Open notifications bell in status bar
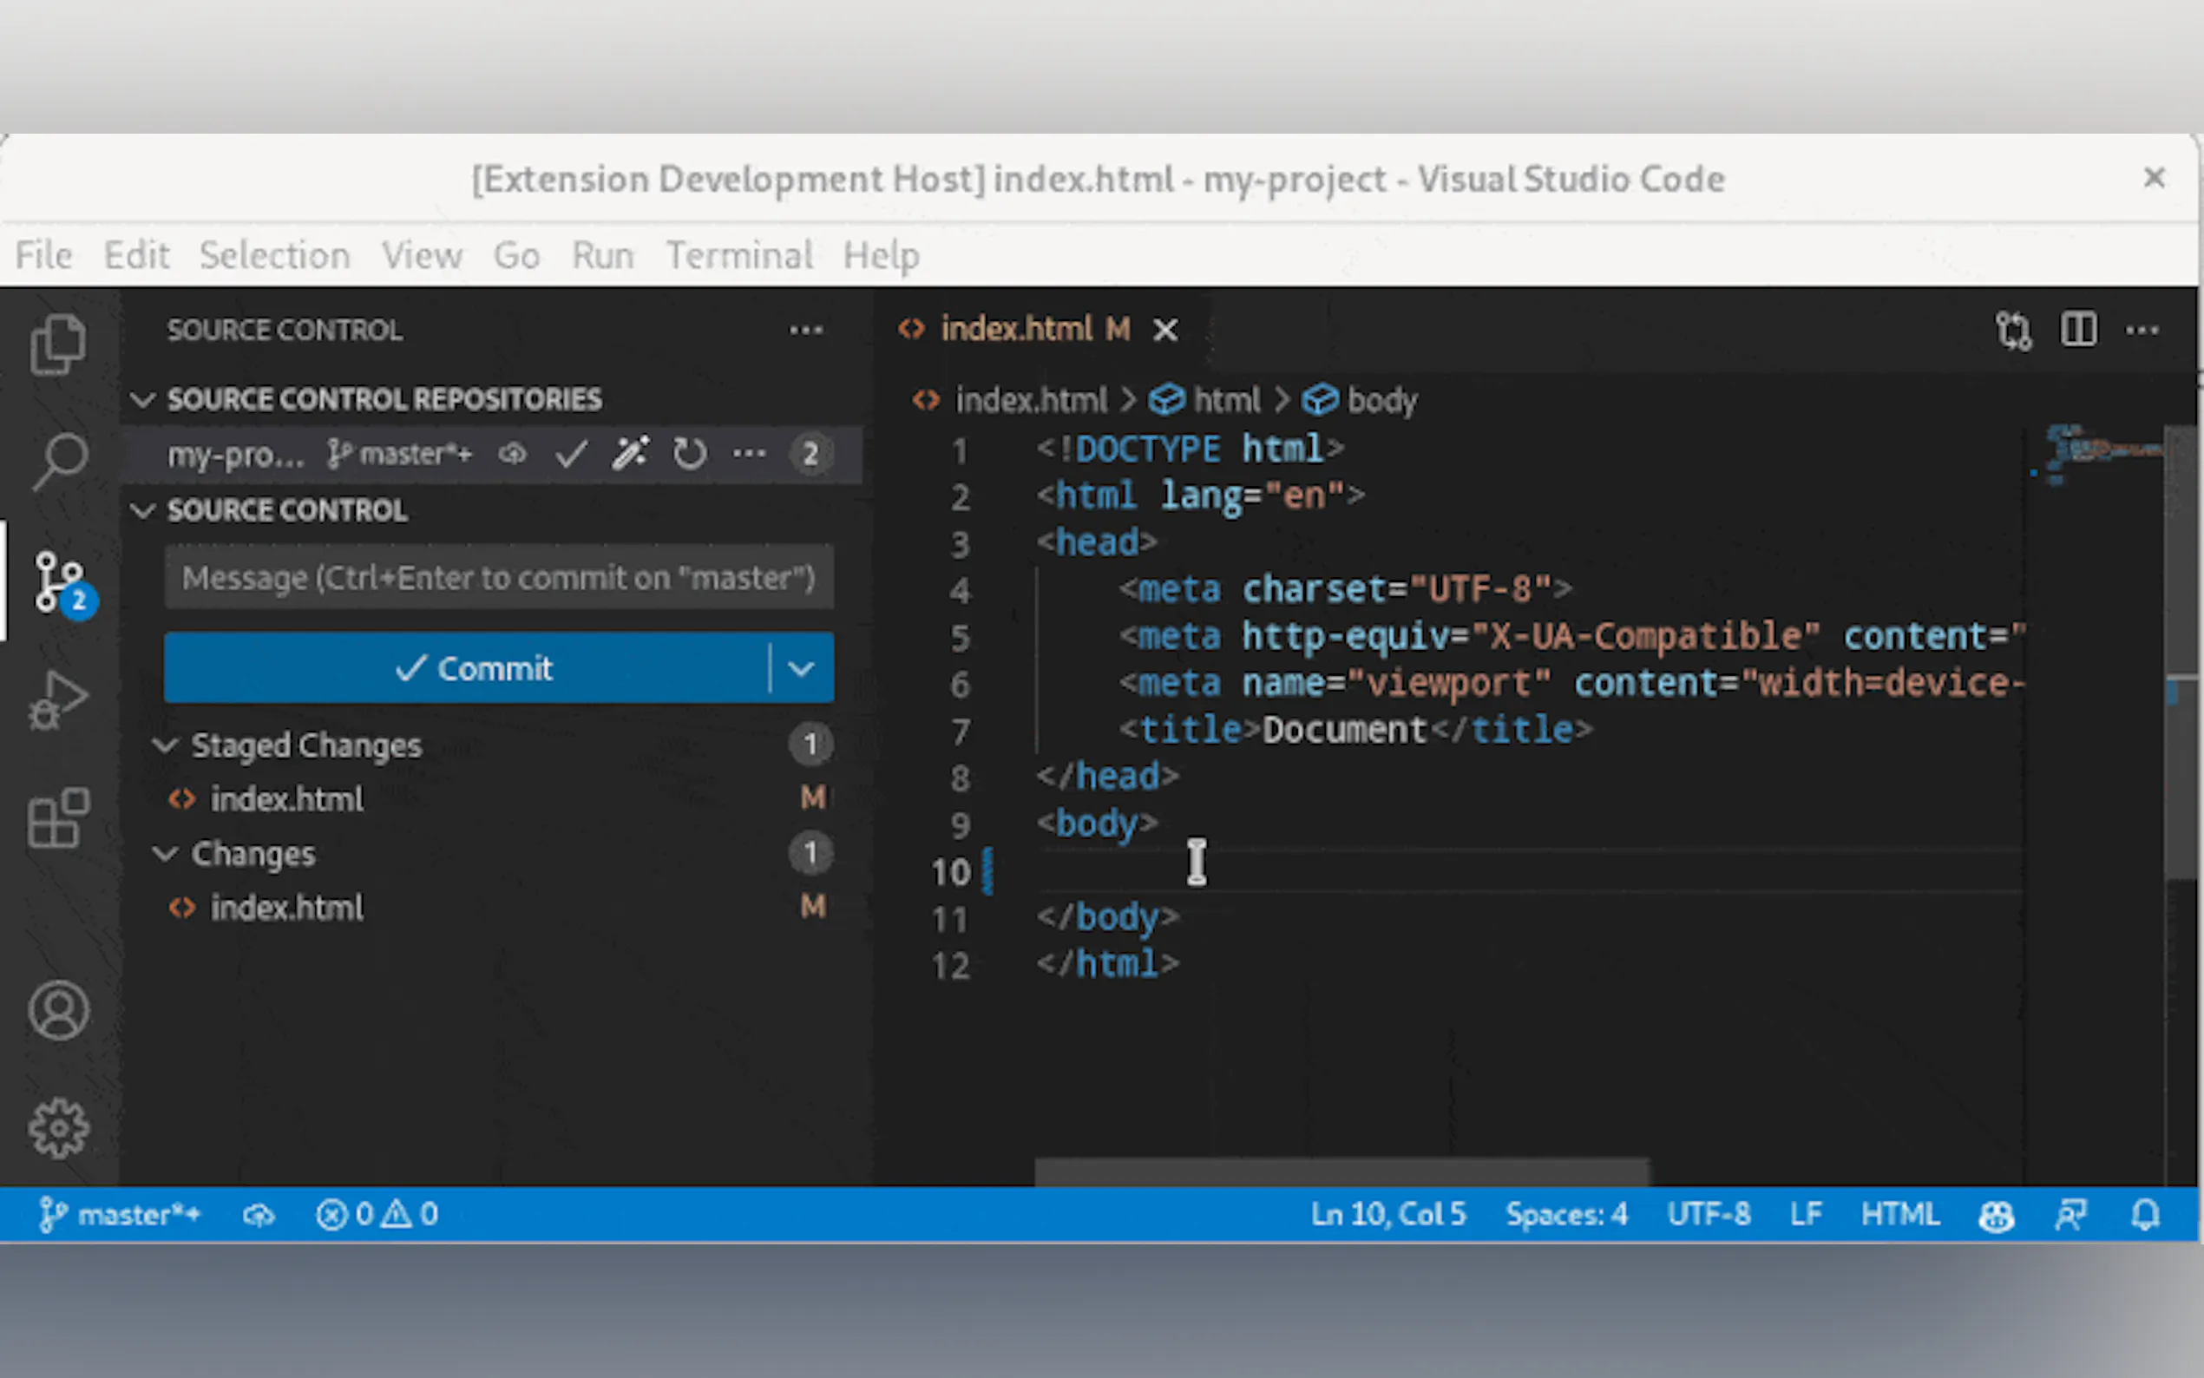 (x=2146, y=1214)
